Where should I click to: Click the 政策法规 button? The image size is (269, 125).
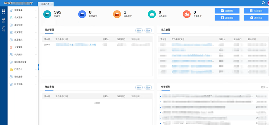click(x=227, y=18)
